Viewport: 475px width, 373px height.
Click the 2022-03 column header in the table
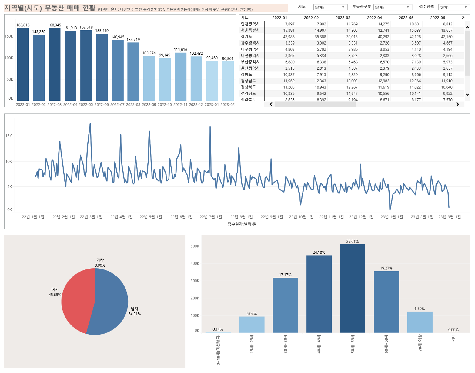click(x=343, y=18)
